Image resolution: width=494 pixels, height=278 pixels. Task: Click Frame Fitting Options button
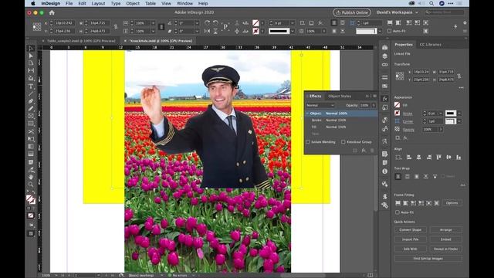click(x=452, y=203)
